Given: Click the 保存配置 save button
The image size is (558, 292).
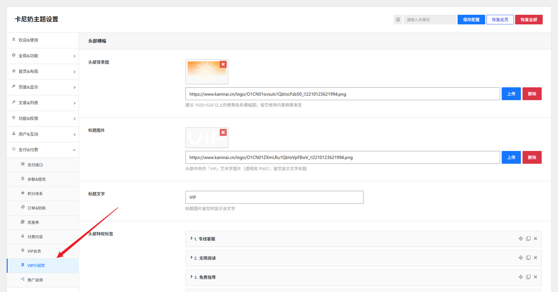Looking at the screenshot, I should pos(471,20).
